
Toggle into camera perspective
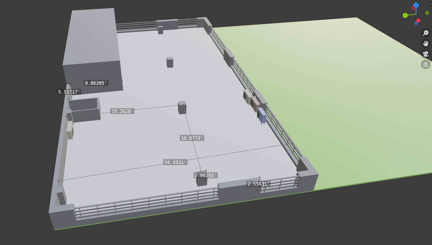coord(426,53)
